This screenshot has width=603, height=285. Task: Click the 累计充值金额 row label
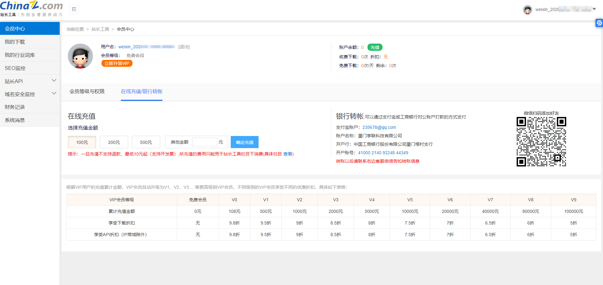(x=122, y=211)
